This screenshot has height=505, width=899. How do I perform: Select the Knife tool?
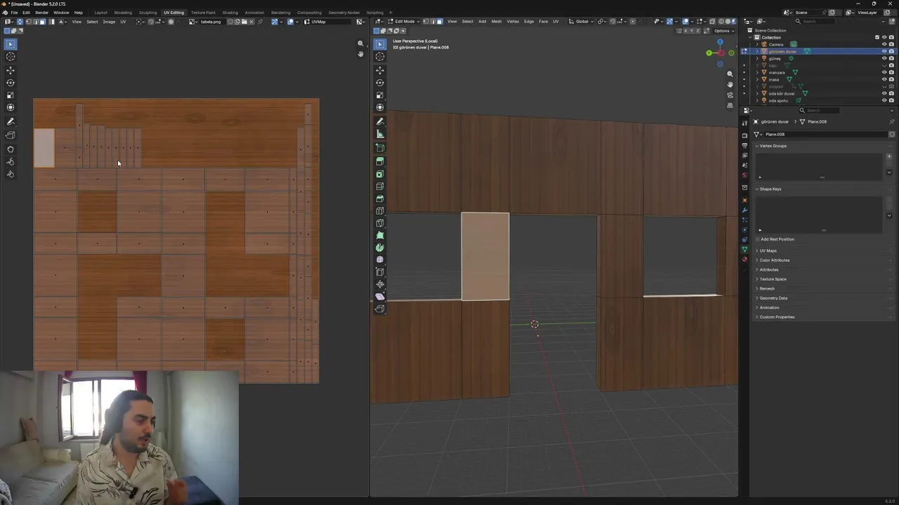380,223
